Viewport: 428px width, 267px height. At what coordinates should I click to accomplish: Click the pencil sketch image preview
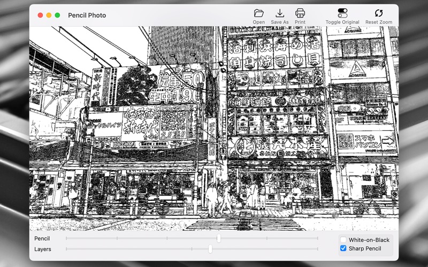(x=213, y=128)
